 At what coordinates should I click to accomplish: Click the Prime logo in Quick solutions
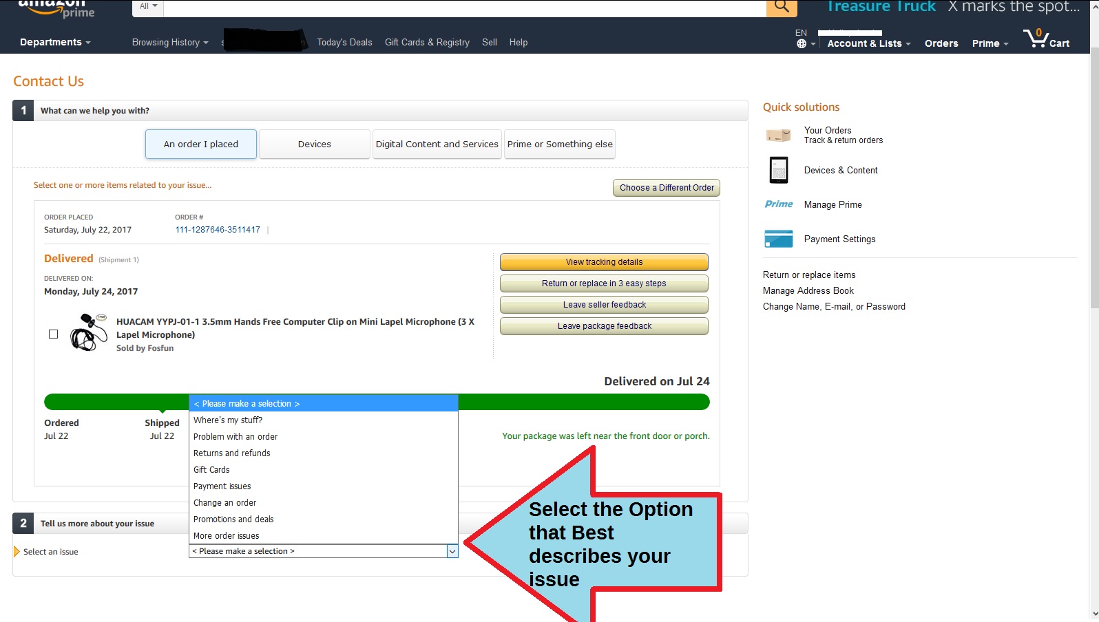(779, 204)
